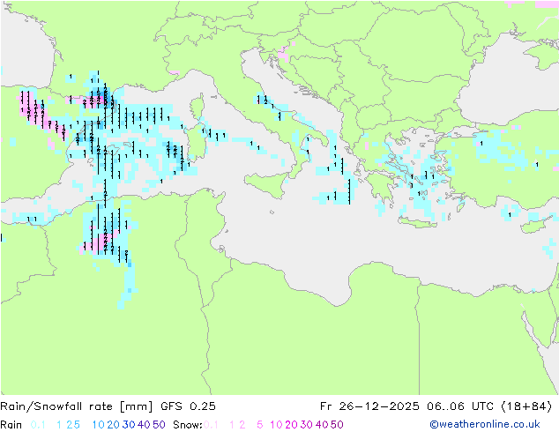Image resolution: width=559 pixels, height=432 pixels.
Task: Select the Rain legend 0.1 value
Action: click(38, 425)
